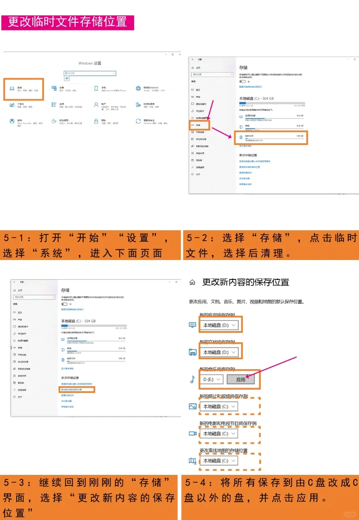Viewport: 359px width, 520px height.
Task: Turn on the 存储感知 Storage Sense switch
Action: click(x=242, y=82)
